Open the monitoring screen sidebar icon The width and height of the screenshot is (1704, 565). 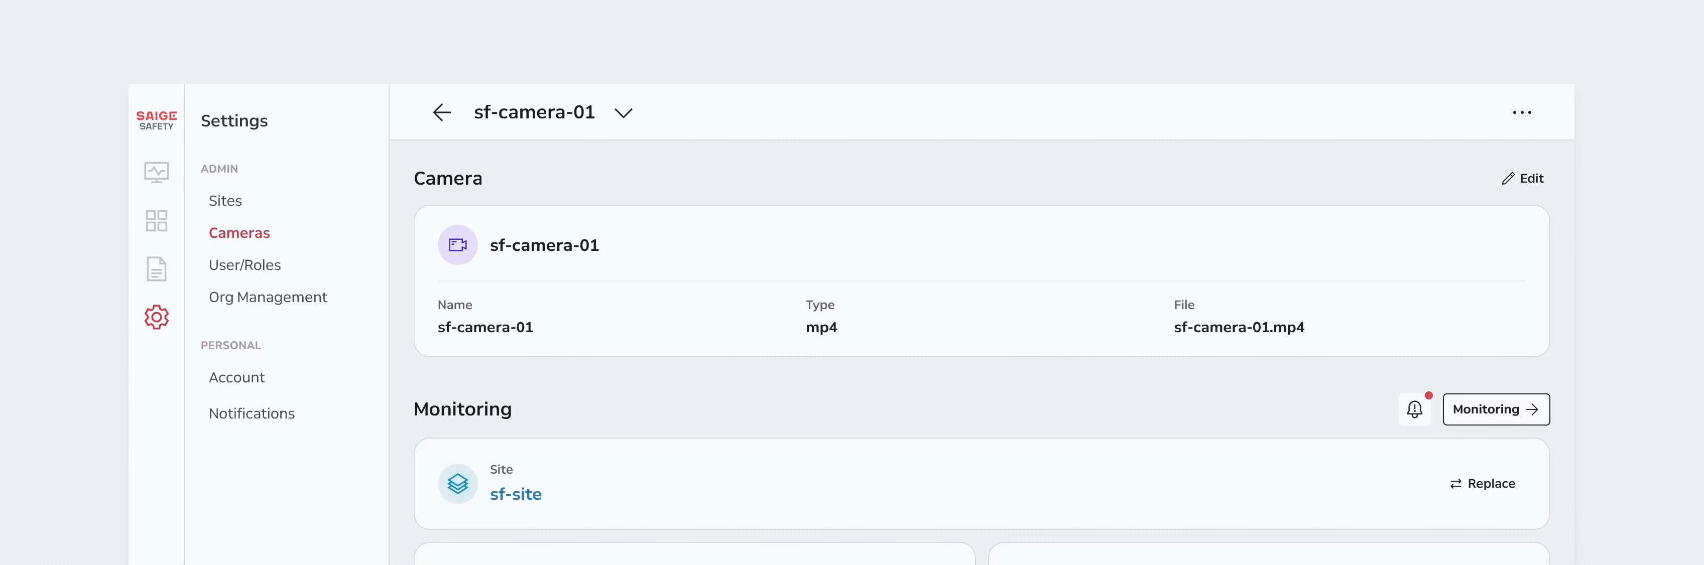coord(156,173)
